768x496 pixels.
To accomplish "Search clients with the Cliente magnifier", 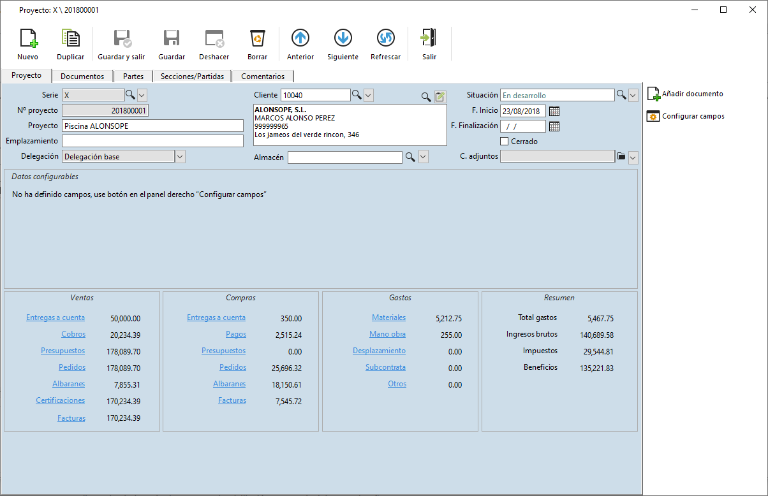I will click(357, 95).
